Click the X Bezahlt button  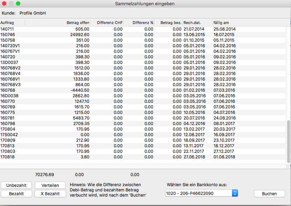click(50, 193)
